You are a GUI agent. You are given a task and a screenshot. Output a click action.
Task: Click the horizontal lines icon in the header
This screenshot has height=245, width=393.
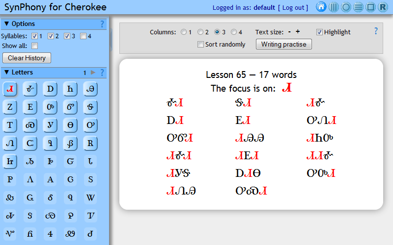[358, 7]
